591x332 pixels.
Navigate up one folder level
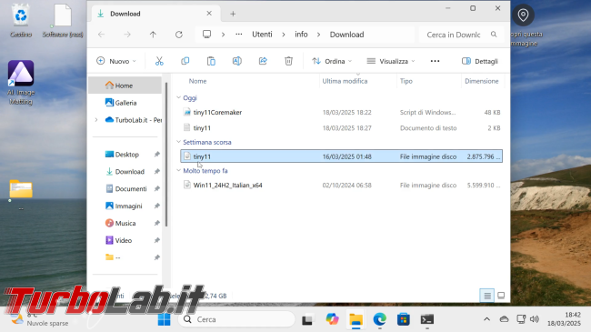click(153, 35)
